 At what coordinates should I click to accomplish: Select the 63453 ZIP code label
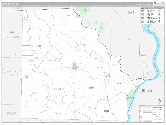(x=39, y=46)
